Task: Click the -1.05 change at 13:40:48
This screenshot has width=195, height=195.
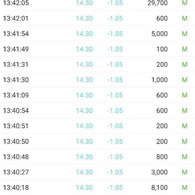Action: (x=115, y=157)
